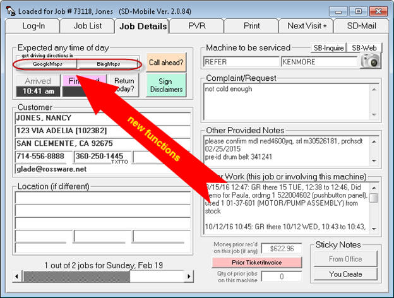Screen dimensions: 394x298
Task: Switch to the Job List tab
Action: point(87,26)
